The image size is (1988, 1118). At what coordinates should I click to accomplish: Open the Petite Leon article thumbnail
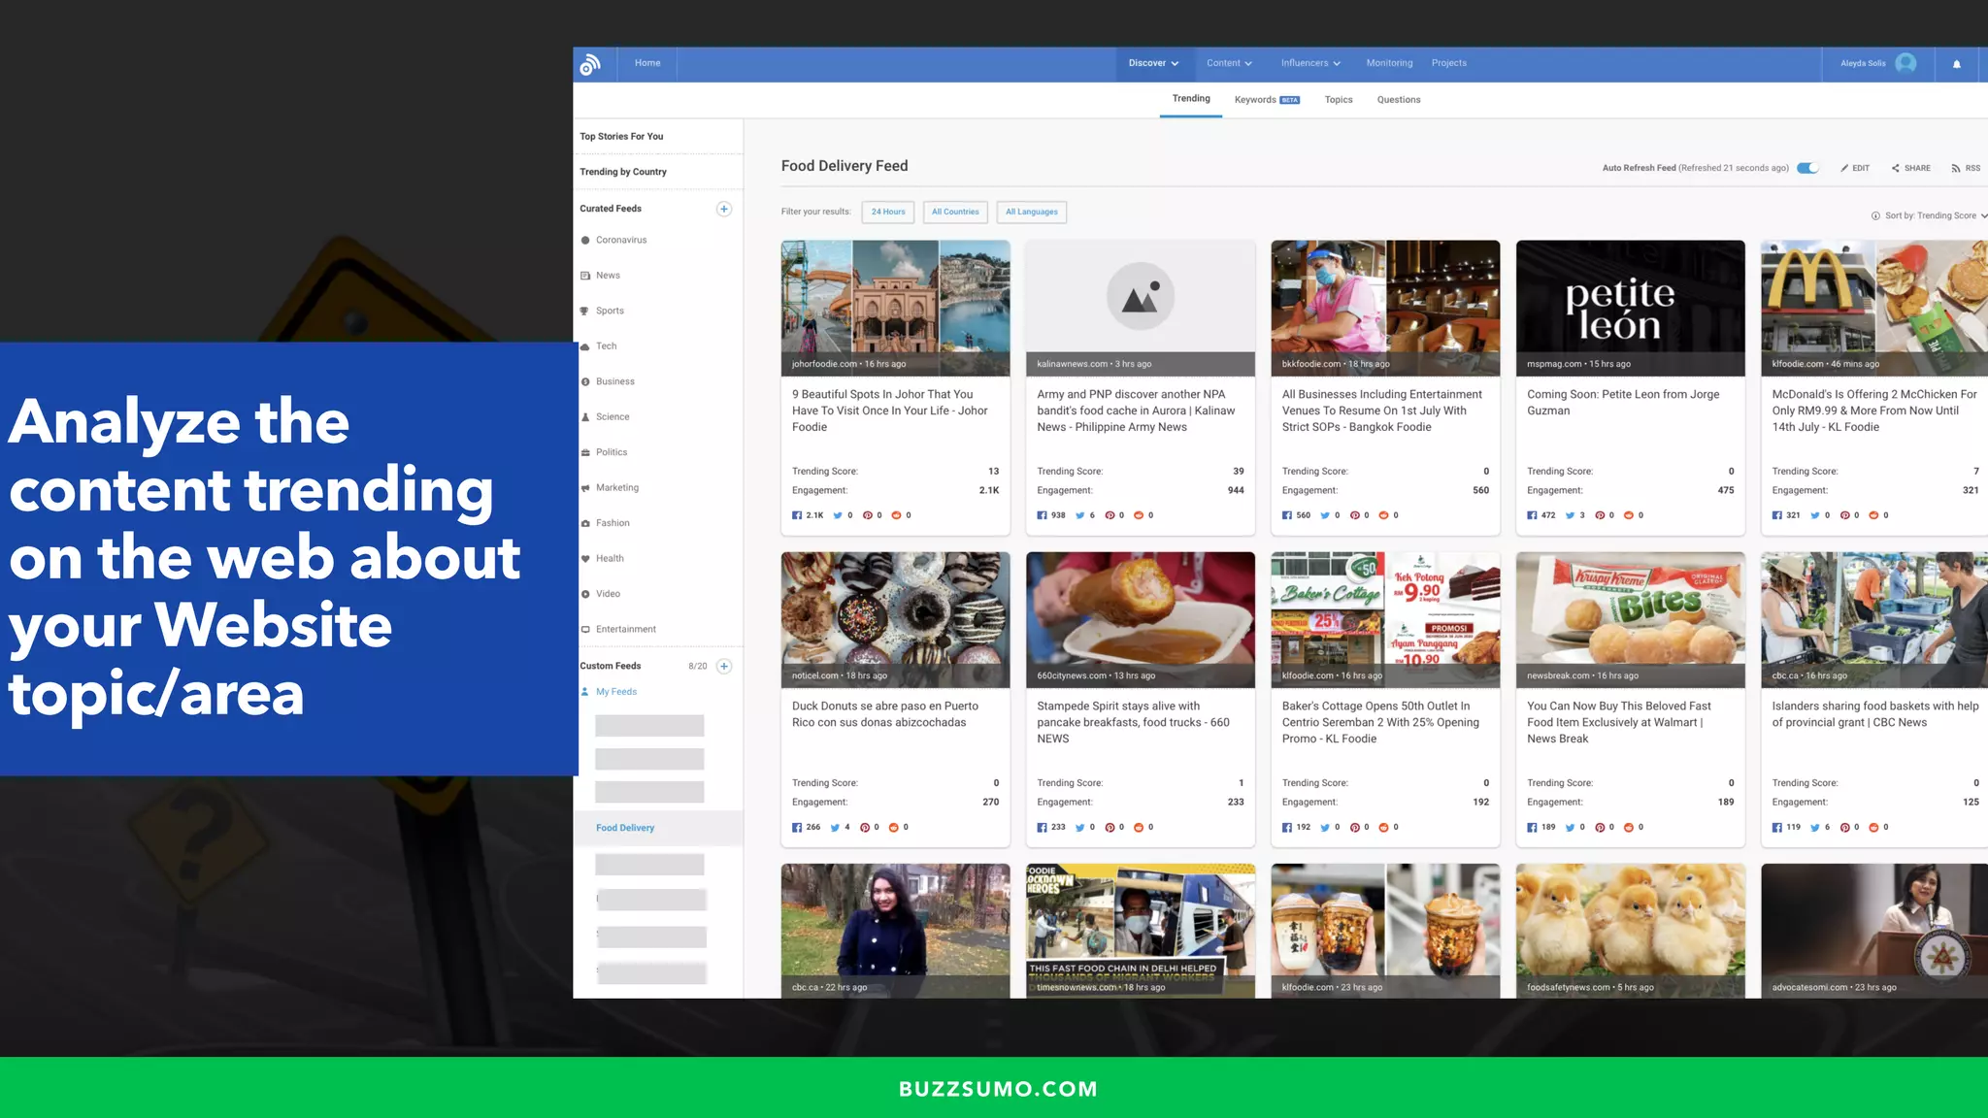pos(1630,307)
